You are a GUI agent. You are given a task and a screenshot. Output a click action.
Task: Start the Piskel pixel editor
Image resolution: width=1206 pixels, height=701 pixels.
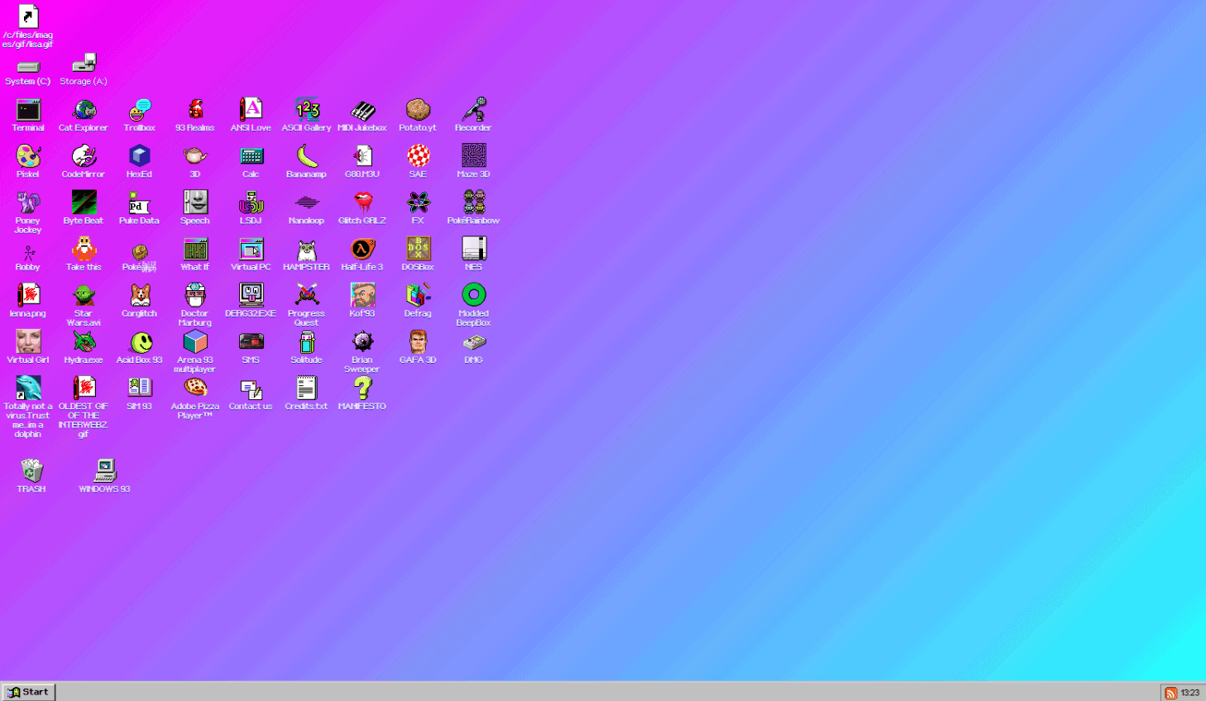[27, 155]
